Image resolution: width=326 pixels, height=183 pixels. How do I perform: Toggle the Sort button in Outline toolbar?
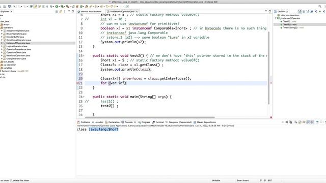308,11
